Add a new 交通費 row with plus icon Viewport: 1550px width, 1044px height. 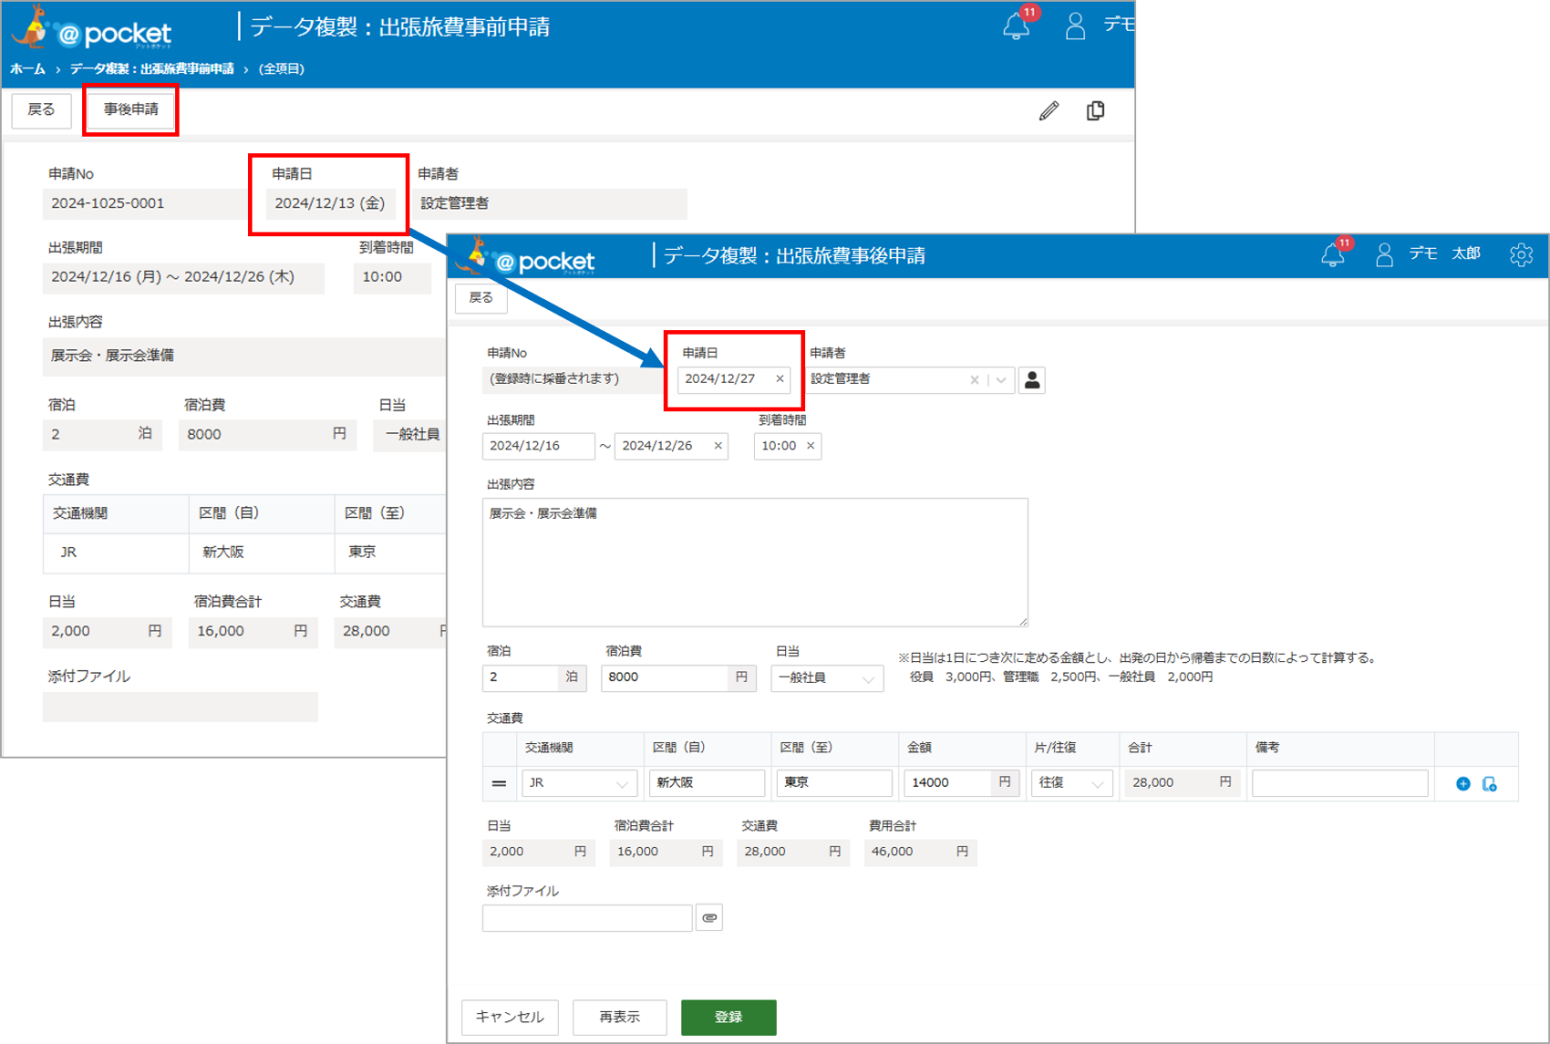(x=1463, y=784)
